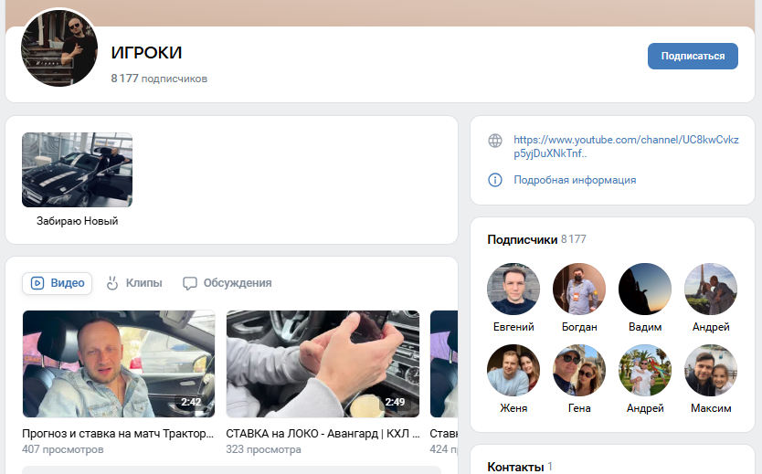Open the Подписчики list header
This screenshot has width=762, height=474.
point(523,239)
